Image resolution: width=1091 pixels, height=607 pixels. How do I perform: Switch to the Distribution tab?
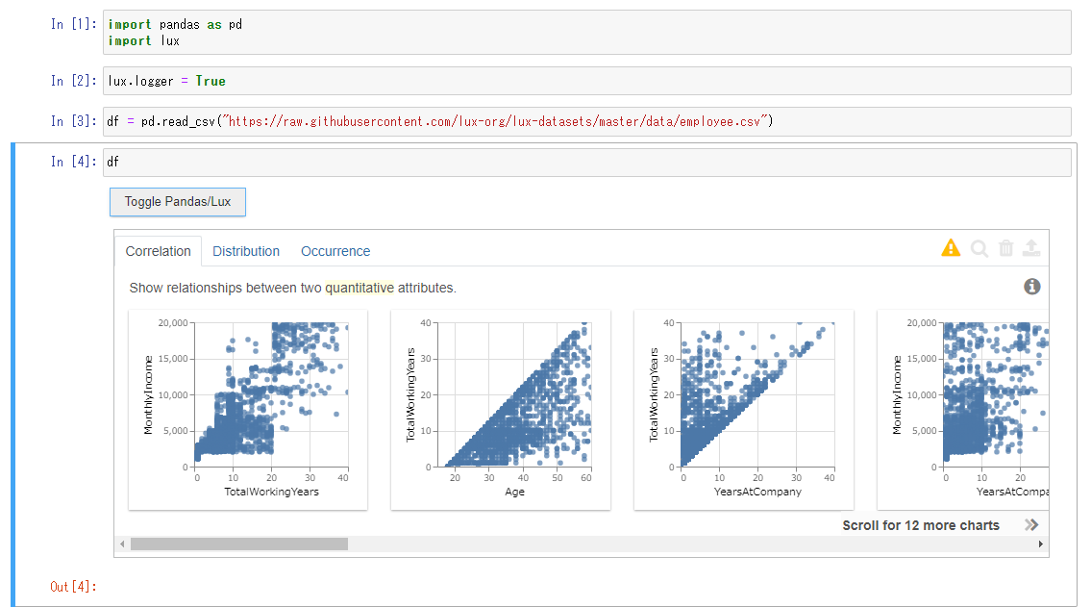pos(246,250)
